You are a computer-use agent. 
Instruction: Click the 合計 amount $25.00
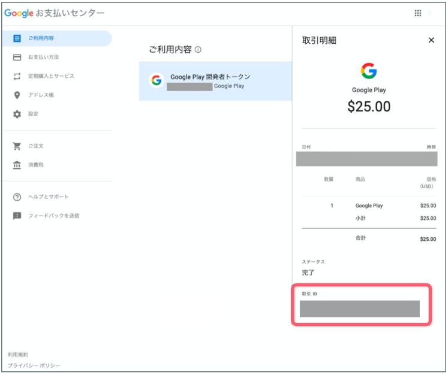coord(428,239)
